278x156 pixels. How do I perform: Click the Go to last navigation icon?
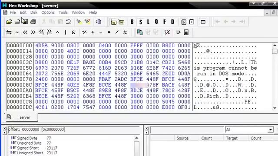pyautogui.click(x=242, y=22)
